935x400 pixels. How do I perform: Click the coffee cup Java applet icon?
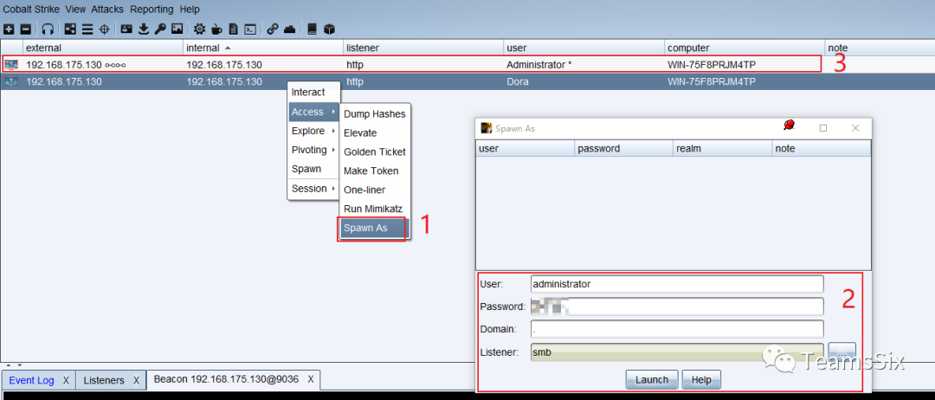tap(216, 29)
